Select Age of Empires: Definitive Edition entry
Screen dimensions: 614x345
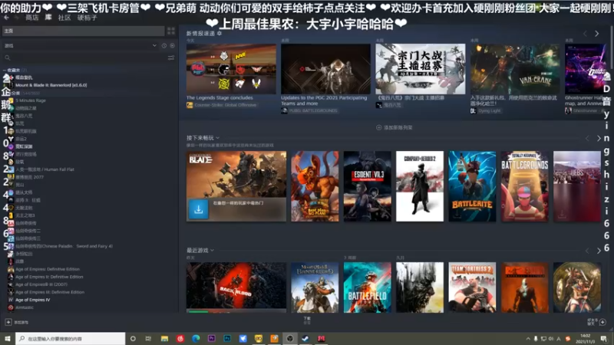(x=48, y=269)
